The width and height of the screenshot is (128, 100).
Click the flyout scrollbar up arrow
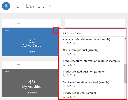pyautogui.click(x=125, y=38)
